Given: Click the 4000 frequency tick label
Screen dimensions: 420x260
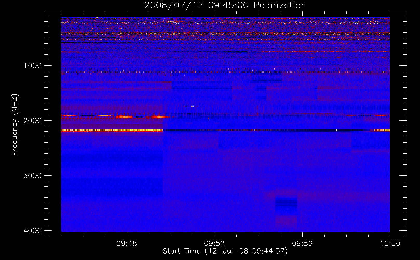Looking at the screenshot, I should [32, 231].
